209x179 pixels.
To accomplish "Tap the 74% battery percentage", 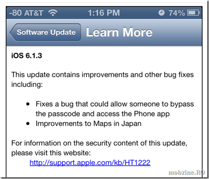I will (x=177, y=13).
